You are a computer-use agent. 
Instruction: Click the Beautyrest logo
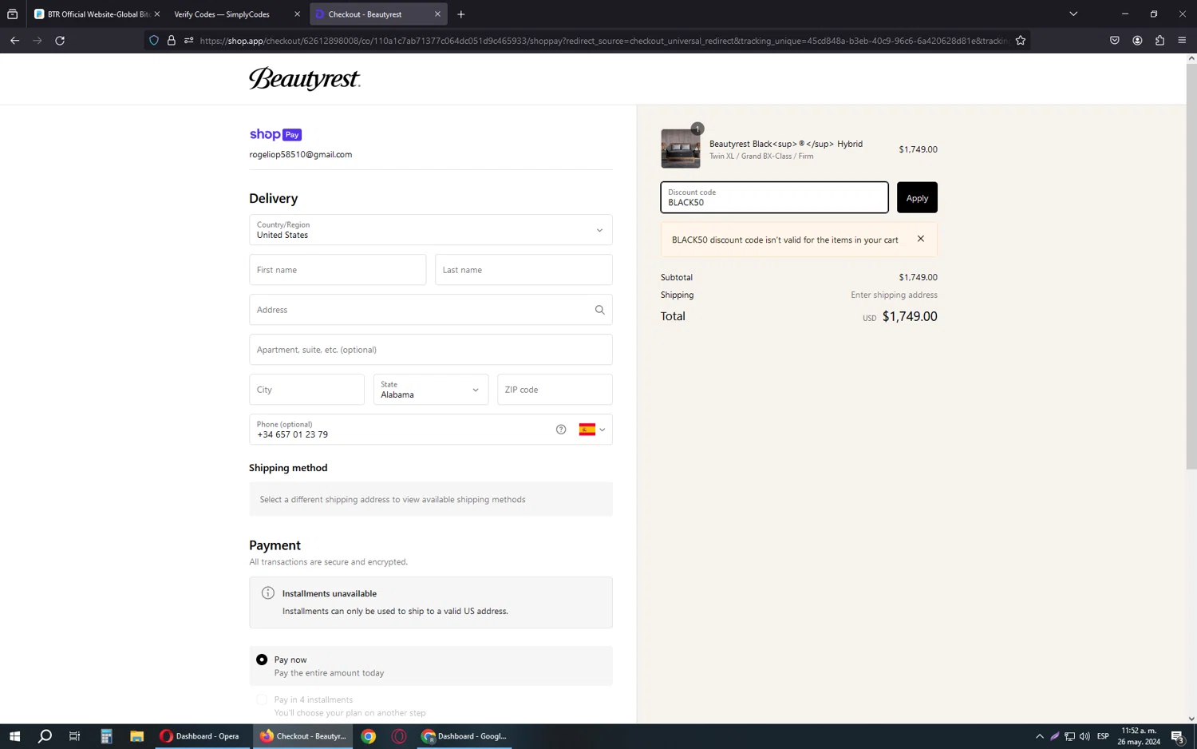point(304,79)
